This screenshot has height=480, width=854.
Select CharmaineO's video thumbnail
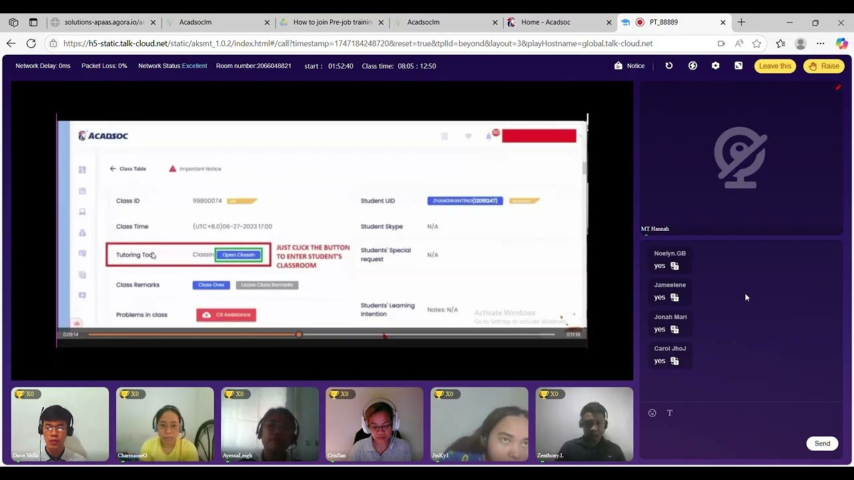click(x=165, y=424)
